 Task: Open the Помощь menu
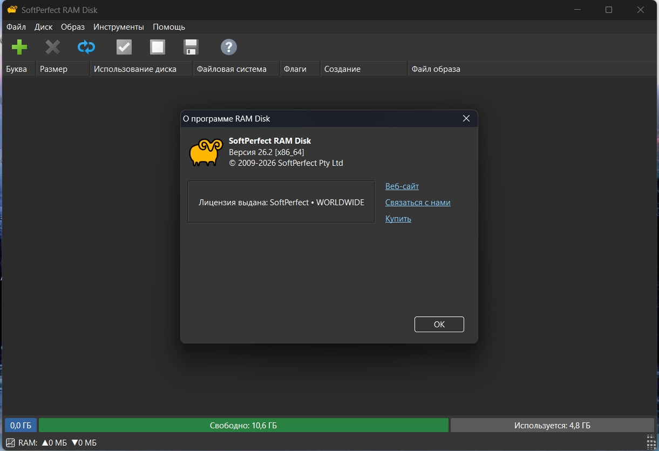tap(169, 26)
